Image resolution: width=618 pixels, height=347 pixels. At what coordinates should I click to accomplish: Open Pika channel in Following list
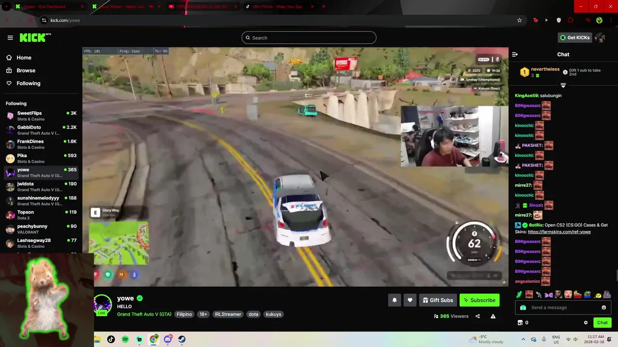pyautogui.click(x=41, y=158)
